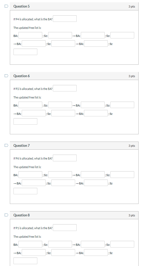
Task: Flag Question 6 with the bookmark icon
Action: pyautogui.click(x=6, y=76)
